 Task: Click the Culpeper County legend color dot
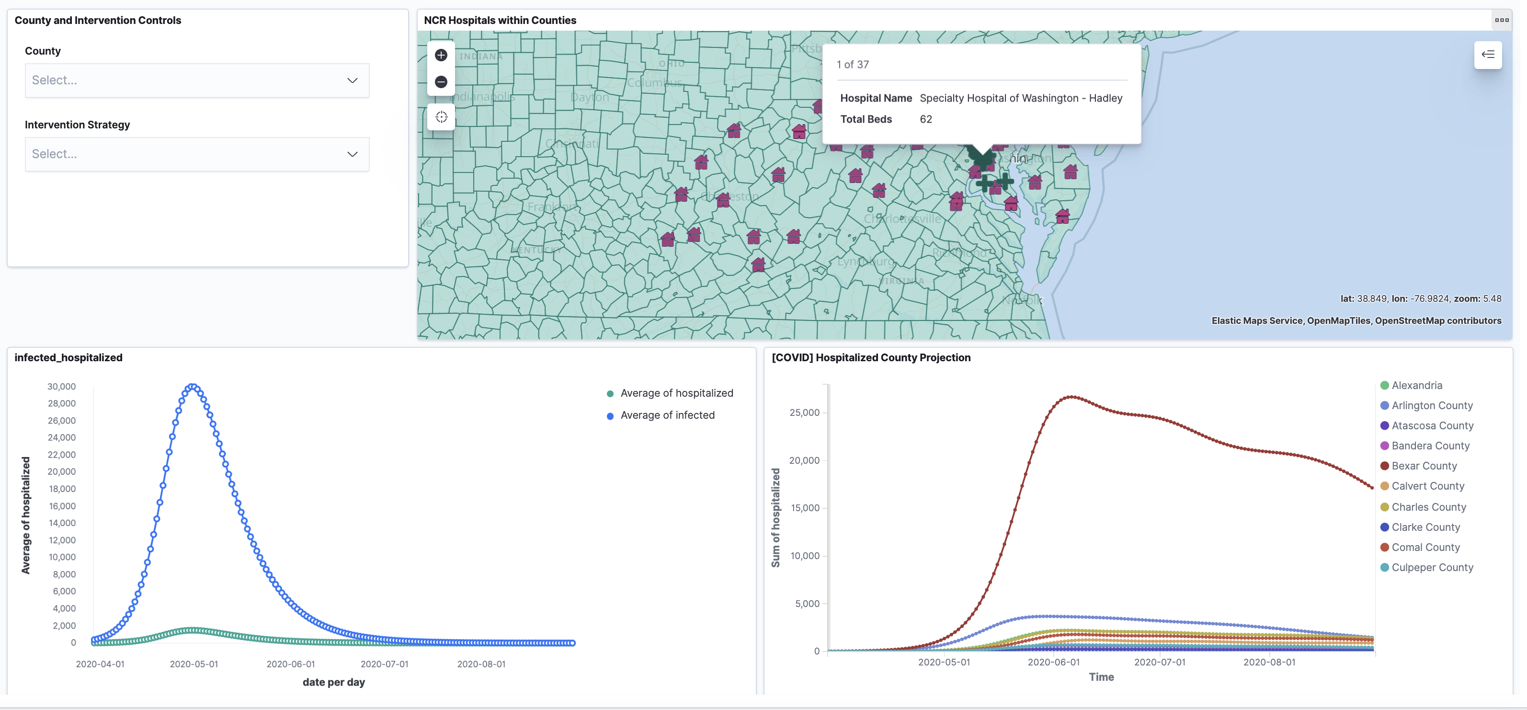pos(1384,567)
